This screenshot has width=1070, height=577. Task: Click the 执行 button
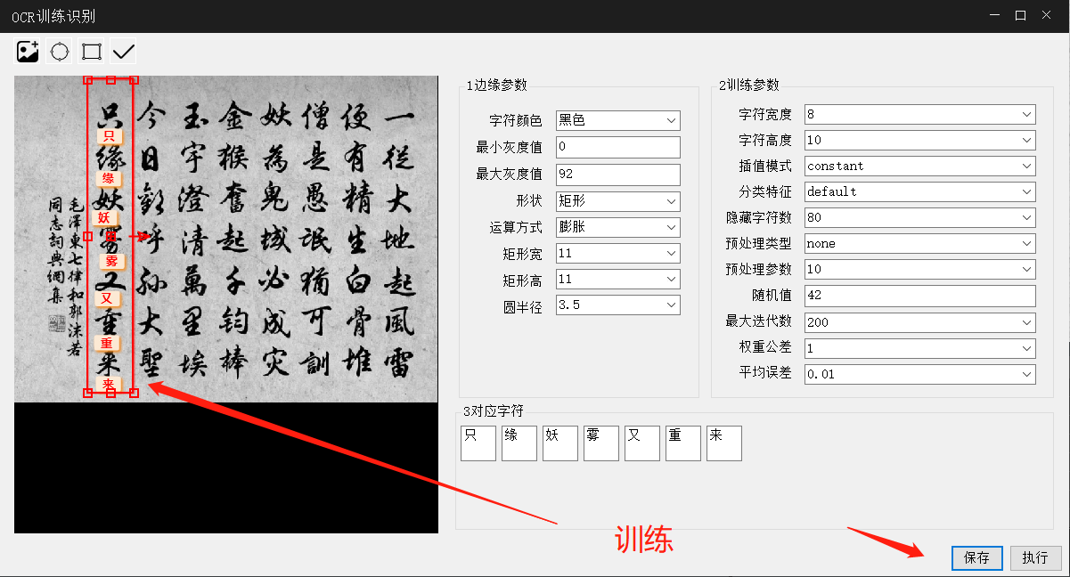click(x=1035, y=558)
